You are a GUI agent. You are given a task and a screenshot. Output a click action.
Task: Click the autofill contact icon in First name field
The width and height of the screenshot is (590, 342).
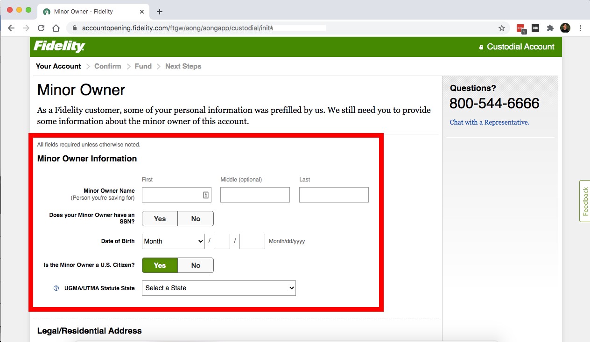pos(205,195)
